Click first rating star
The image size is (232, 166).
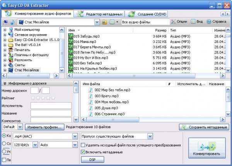tap(33, 98)
